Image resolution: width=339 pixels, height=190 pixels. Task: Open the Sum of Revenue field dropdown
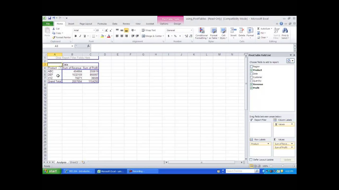292,144
